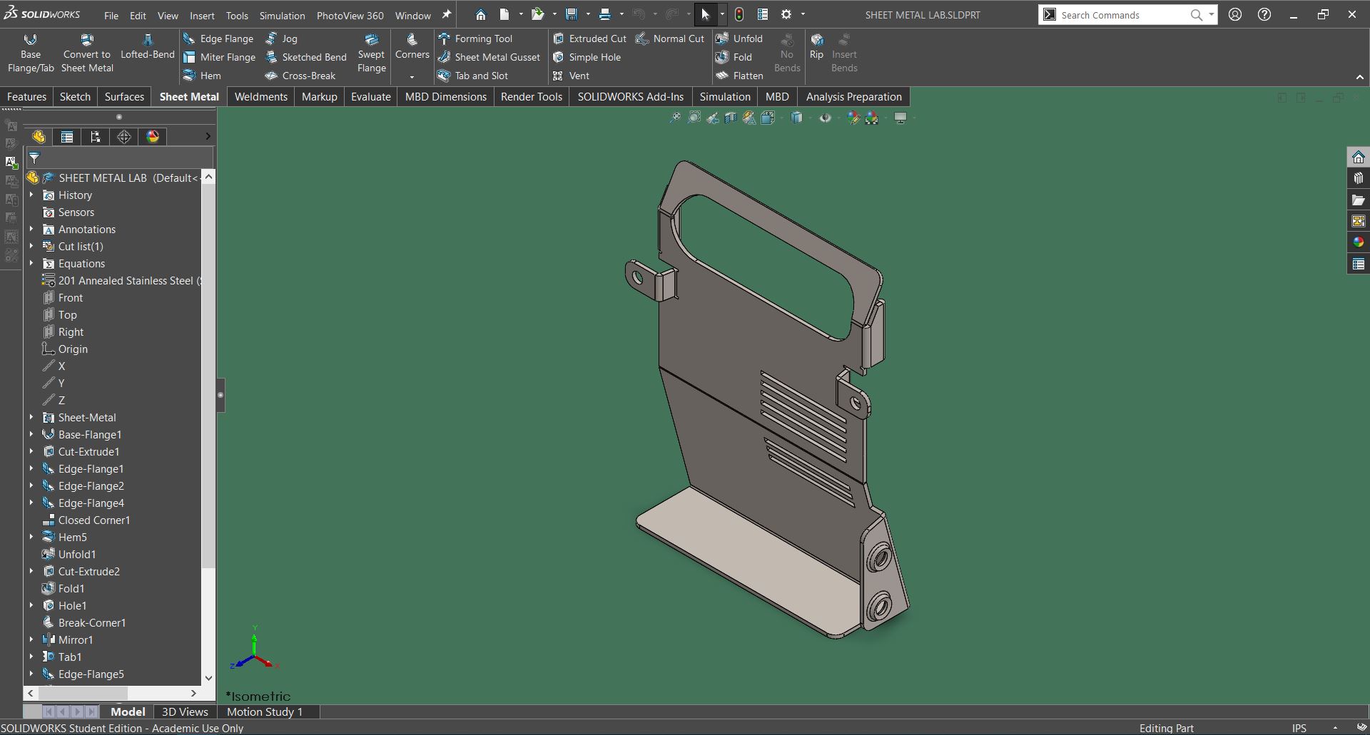Toggle the Rebuild traffic light icon
The image size is (1370, 735).
coord(739,15)
